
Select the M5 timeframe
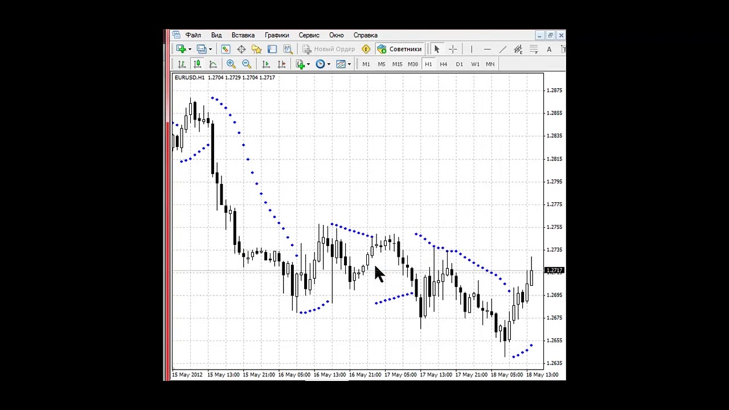[381, 64]
